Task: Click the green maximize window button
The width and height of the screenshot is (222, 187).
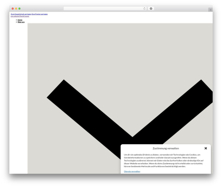Action: (x=20, y=8)
